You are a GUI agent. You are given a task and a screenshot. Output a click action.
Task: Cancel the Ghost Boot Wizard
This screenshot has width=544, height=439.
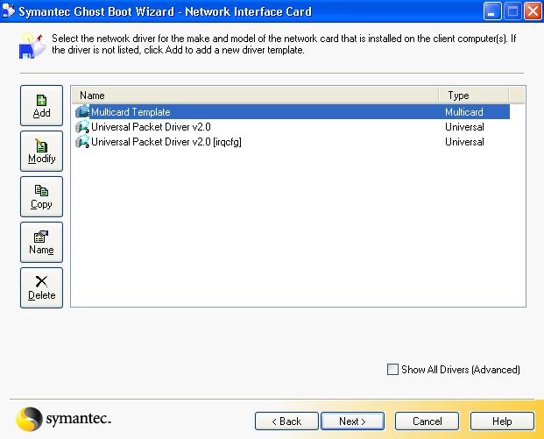point(427,421)
